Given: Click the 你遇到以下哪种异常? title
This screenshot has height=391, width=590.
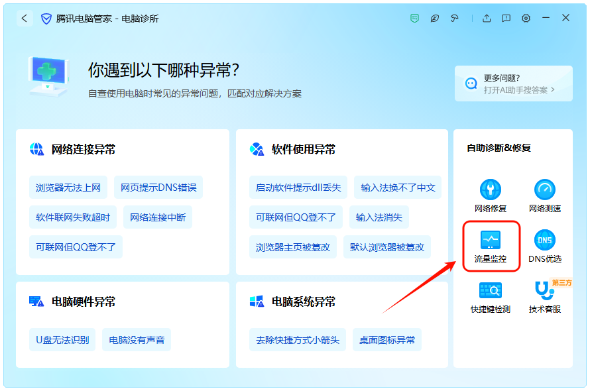Looking at the screenshot, I should [164, 70].
